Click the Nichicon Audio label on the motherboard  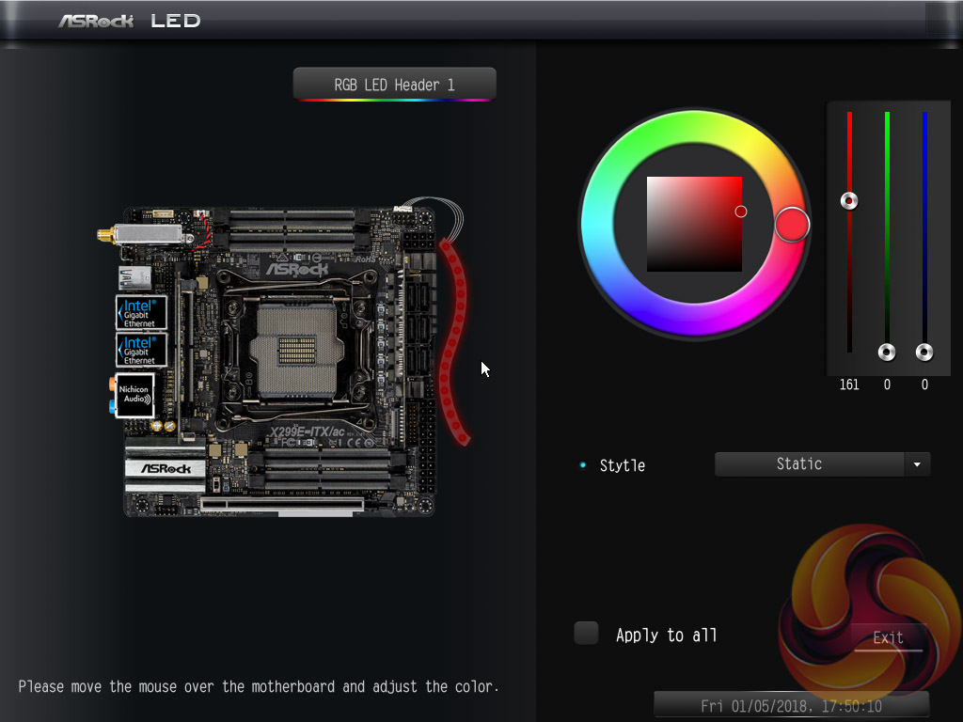(134, 395)
